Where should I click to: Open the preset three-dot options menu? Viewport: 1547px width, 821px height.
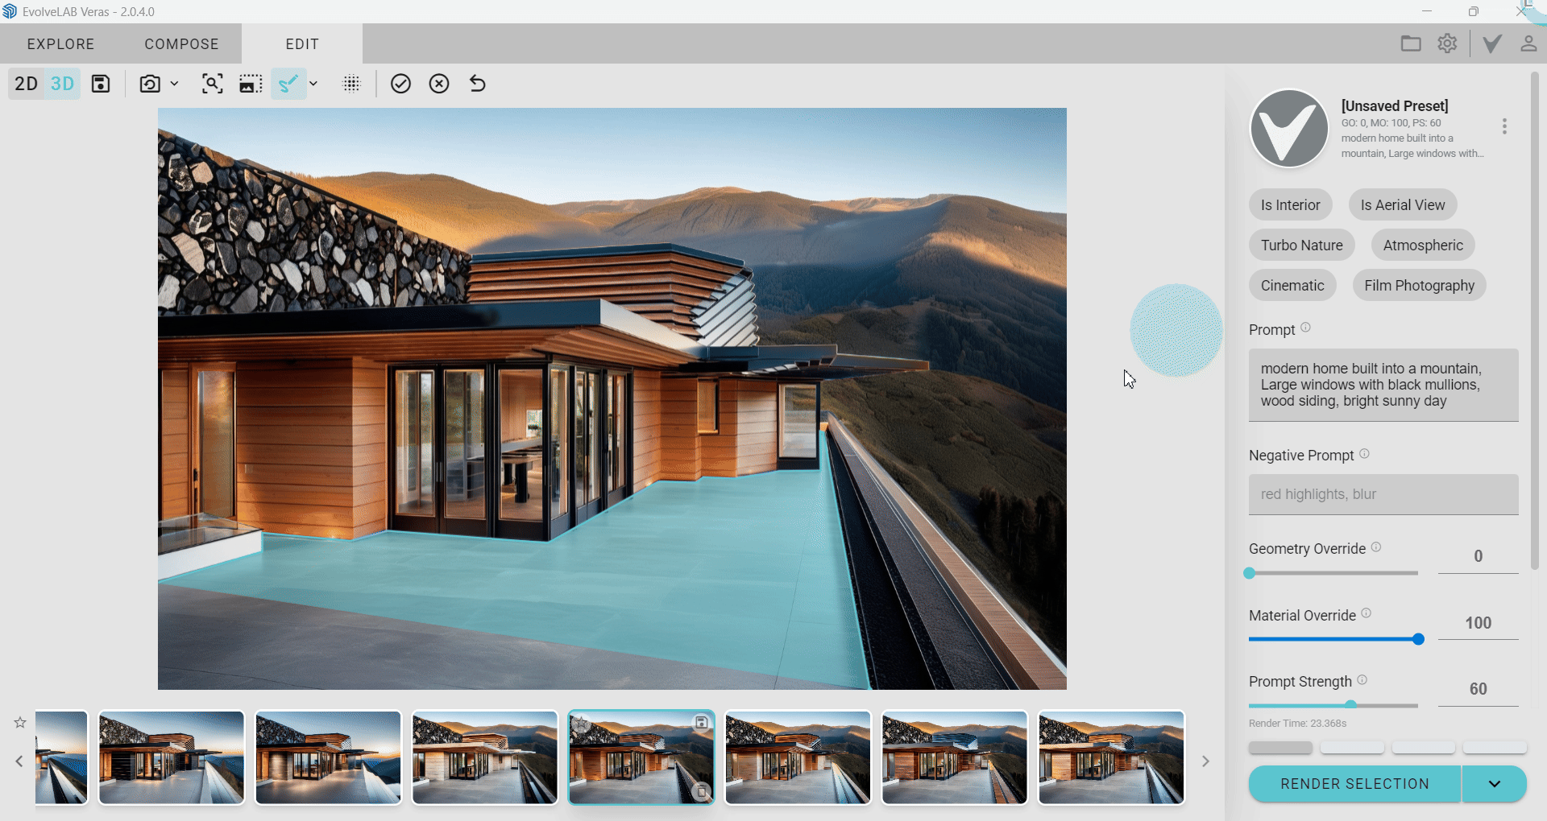pyautogui.click(x=1504, y=126)
